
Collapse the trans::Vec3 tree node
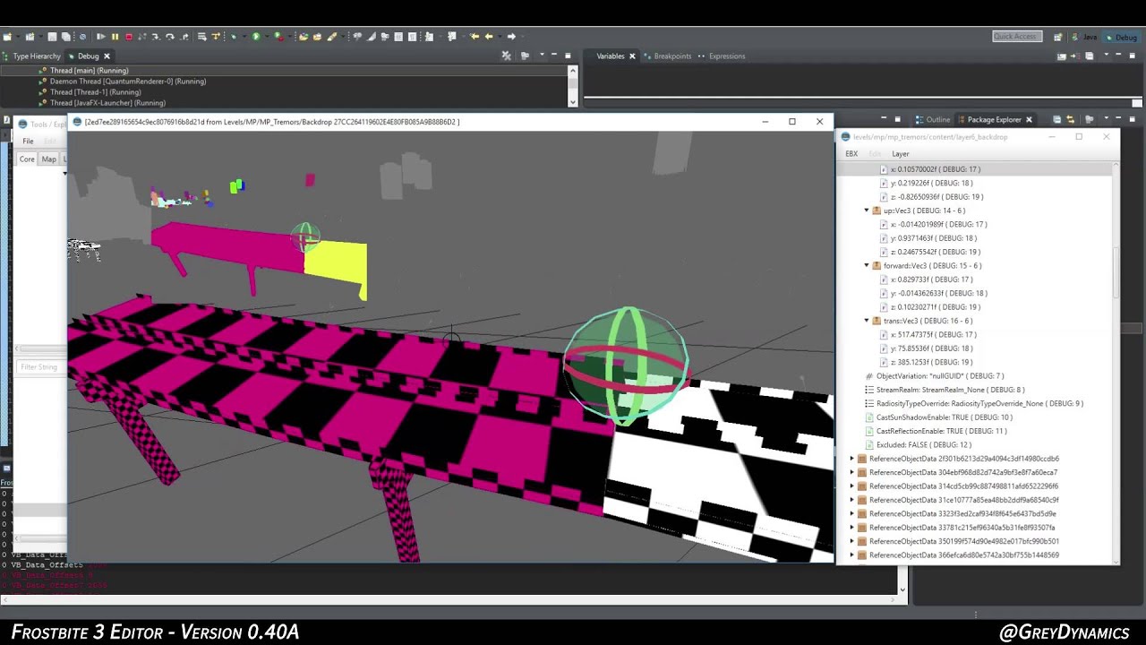[x=867, y=321]
